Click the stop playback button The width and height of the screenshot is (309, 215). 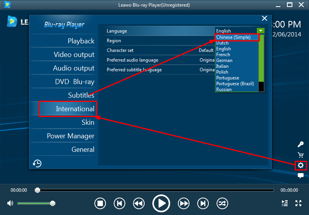click(100, 203)
